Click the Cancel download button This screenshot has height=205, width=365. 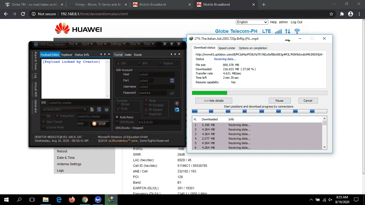pyautogui.click(x=308, y=101)
